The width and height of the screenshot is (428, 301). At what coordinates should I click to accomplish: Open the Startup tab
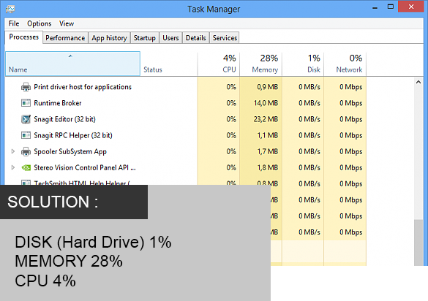(145, 38)
